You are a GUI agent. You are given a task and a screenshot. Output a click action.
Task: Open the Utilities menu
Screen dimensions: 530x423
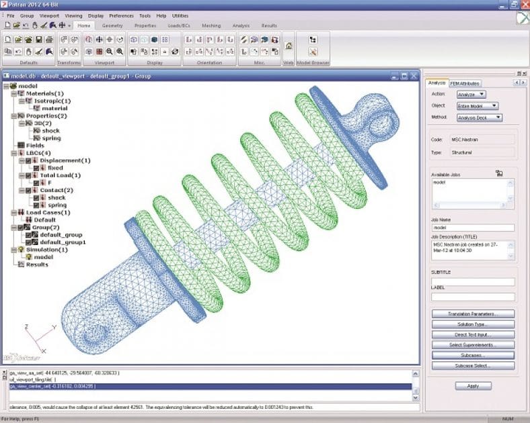point(180,16)
